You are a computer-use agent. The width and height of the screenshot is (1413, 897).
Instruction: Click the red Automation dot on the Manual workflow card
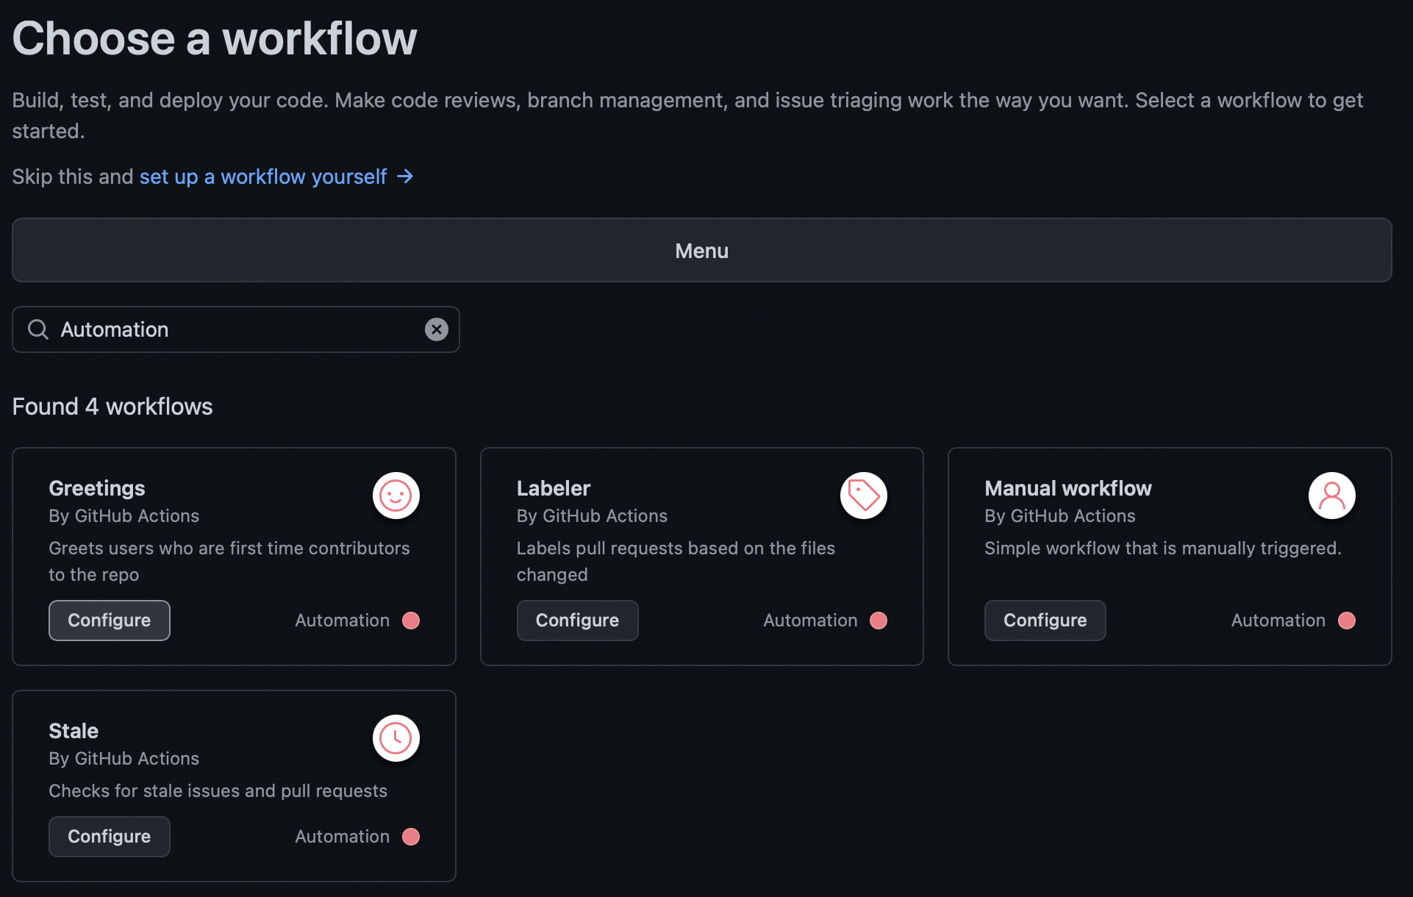pos(1346,621)
